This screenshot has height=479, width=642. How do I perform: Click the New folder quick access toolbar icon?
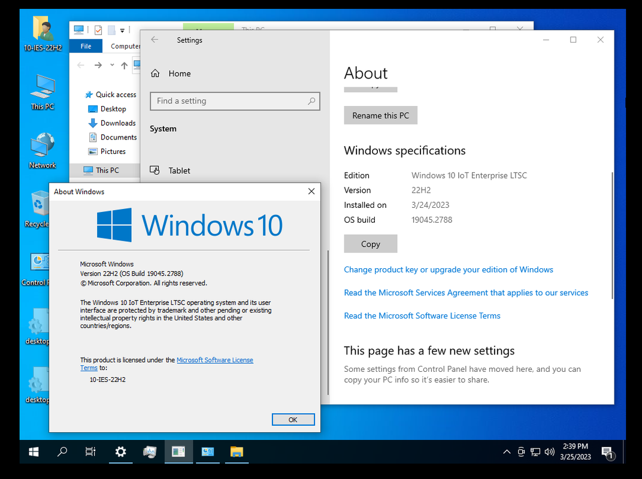click(x=111, y=30)
